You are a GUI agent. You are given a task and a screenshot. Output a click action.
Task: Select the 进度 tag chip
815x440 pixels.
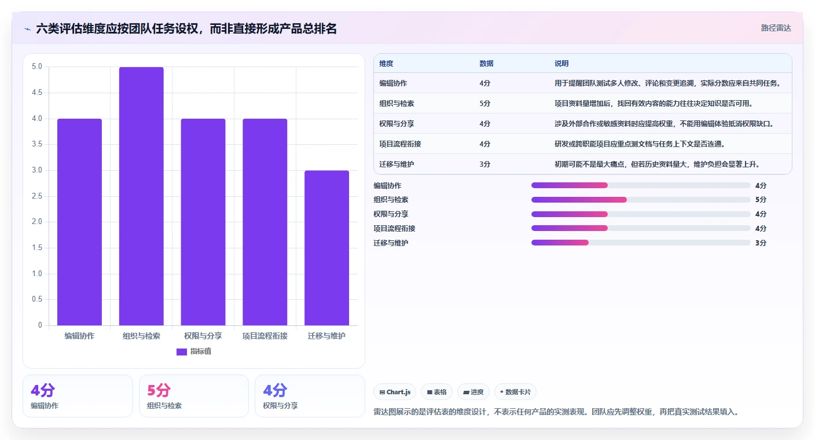tap(473, 392)
